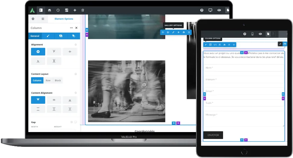Click the responsive screen icon beside Gap
Image resolution: width=293 pixels, height=158 pixels.
click(76, 122)
